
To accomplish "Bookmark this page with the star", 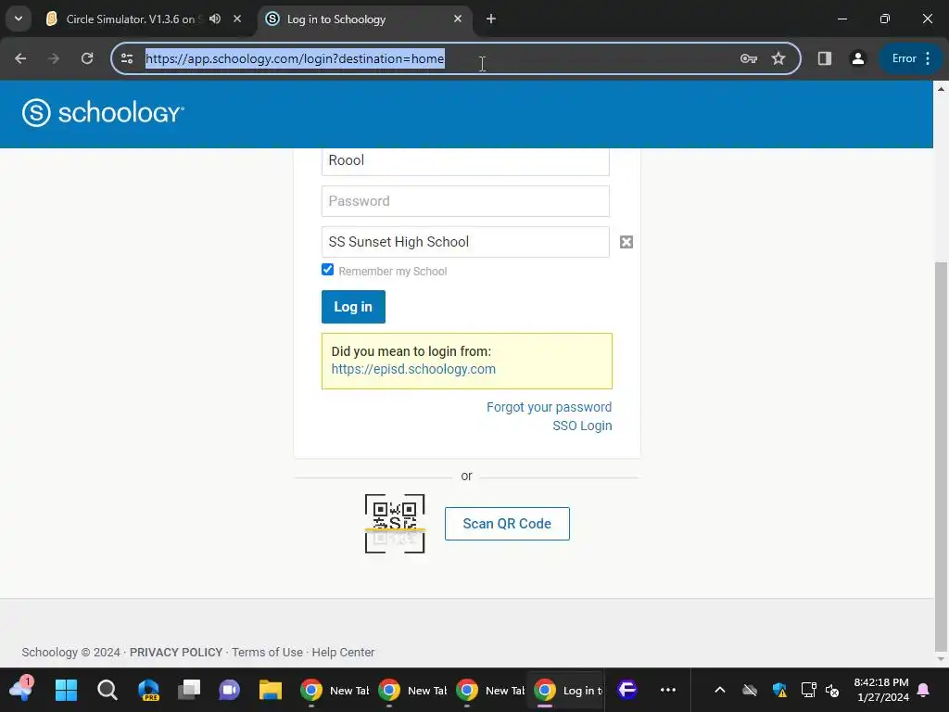I will click(x=778, y=58).
